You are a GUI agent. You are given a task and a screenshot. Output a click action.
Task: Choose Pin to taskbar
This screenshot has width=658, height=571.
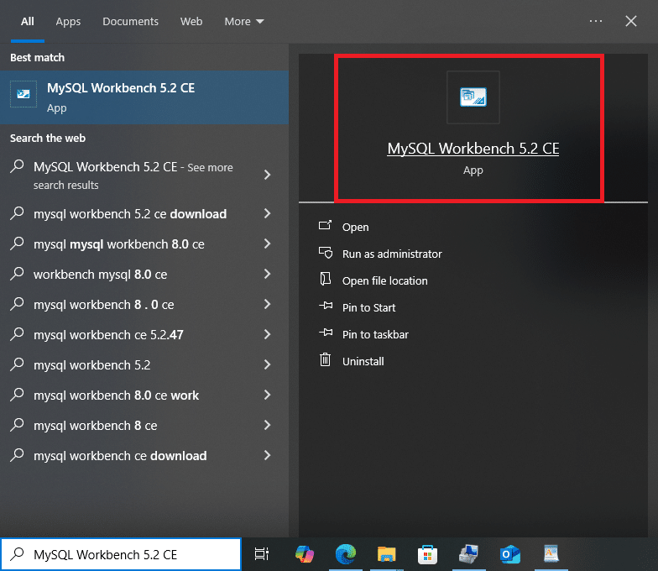coord(375,334)
